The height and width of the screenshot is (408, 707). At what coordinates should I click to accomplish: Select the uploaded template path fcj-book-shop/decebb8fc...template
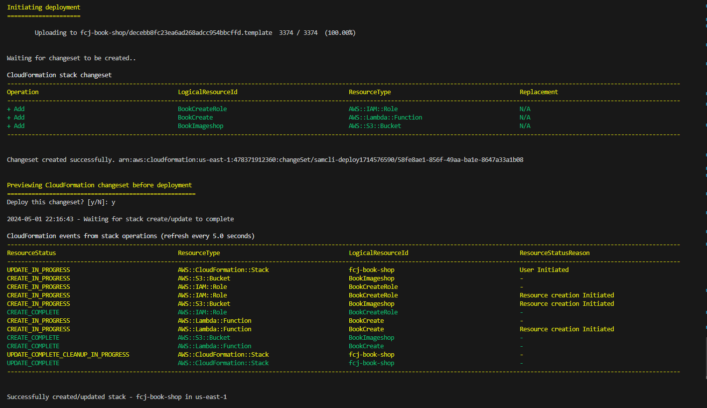pos(176,33)
